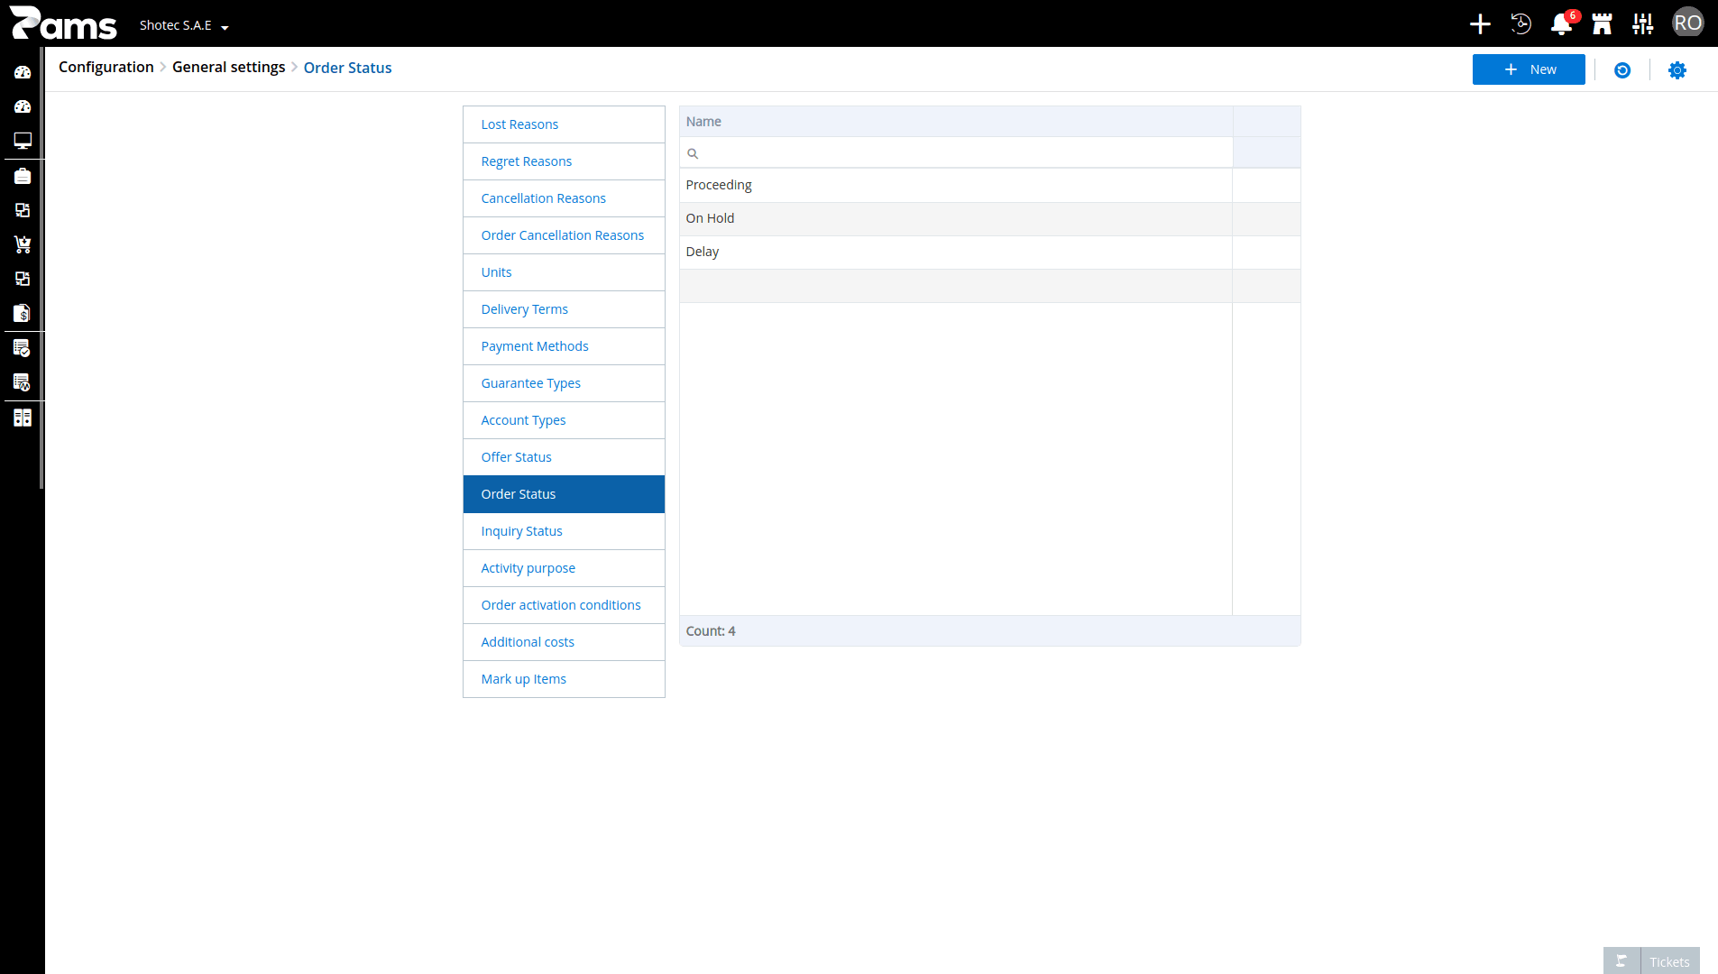1718x974 pixels.
Task: Select Lost Reasons in settings list
Action: coord(564,124)
